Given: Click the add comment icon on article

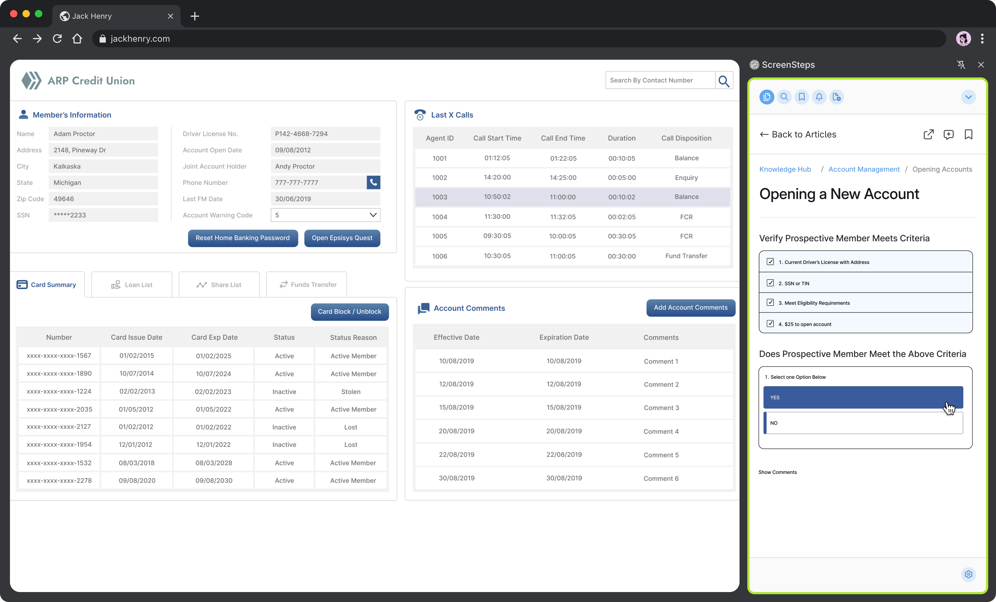Looking at the screenshot, I should pyautogui.click(x=948, y=134).
